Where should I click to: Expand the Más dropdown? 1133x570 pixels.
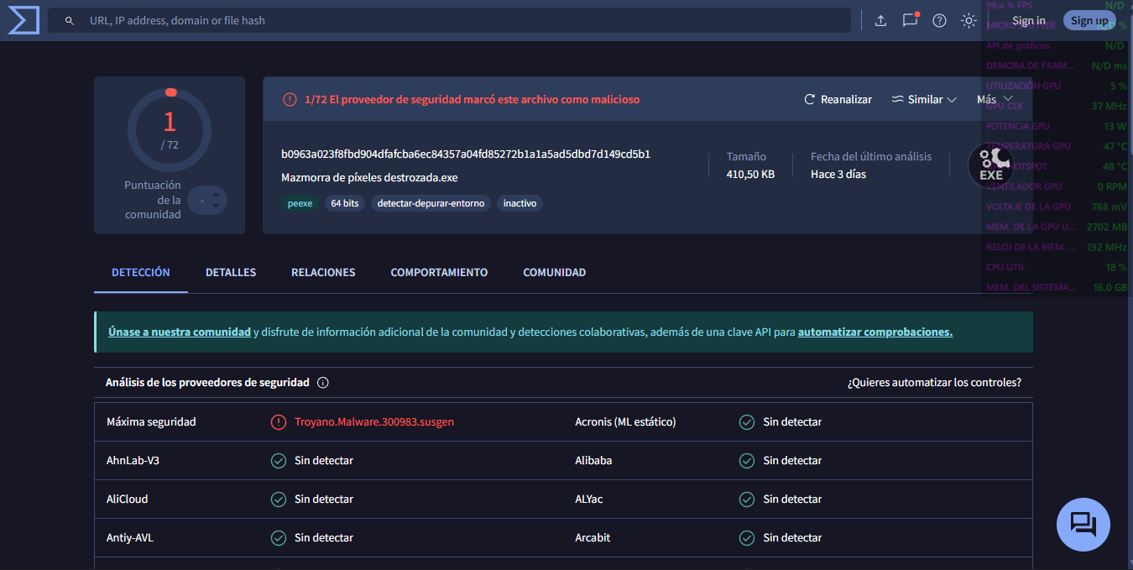coord(995,99)
